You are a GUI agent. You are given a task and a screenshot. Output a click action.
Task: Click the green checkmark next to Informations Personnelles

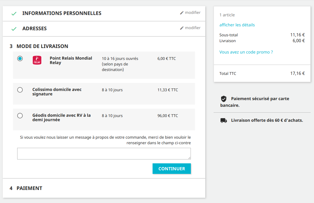[14, 14]
